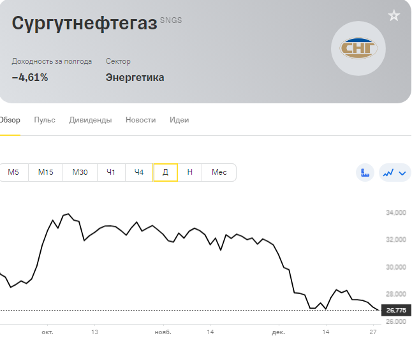Go to the Новости tab

pos(140,120)
